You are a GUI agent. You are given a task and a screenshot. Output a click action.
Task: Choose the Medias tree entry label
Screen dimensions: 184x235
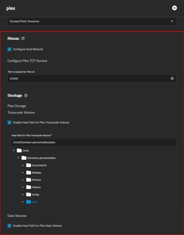pos(36,173)
